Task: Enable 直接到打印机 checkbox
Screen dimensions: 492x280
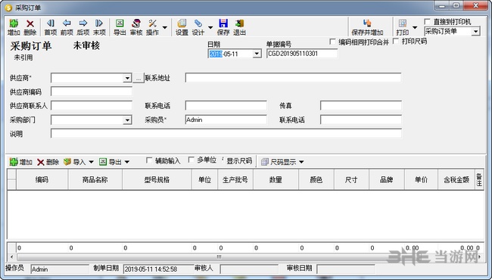Action: point(427,22)
